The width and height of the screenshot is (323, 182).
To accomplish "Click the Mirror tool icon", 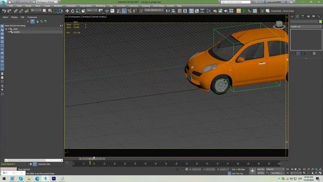I will (x=168, y=11).
